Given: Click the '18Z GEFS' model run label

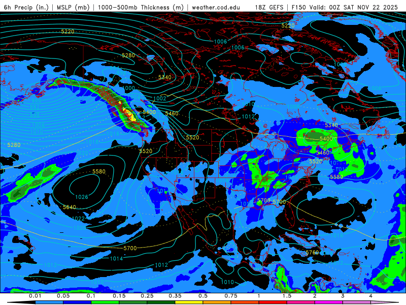Looking at the screenshot, I should point(269,7).
